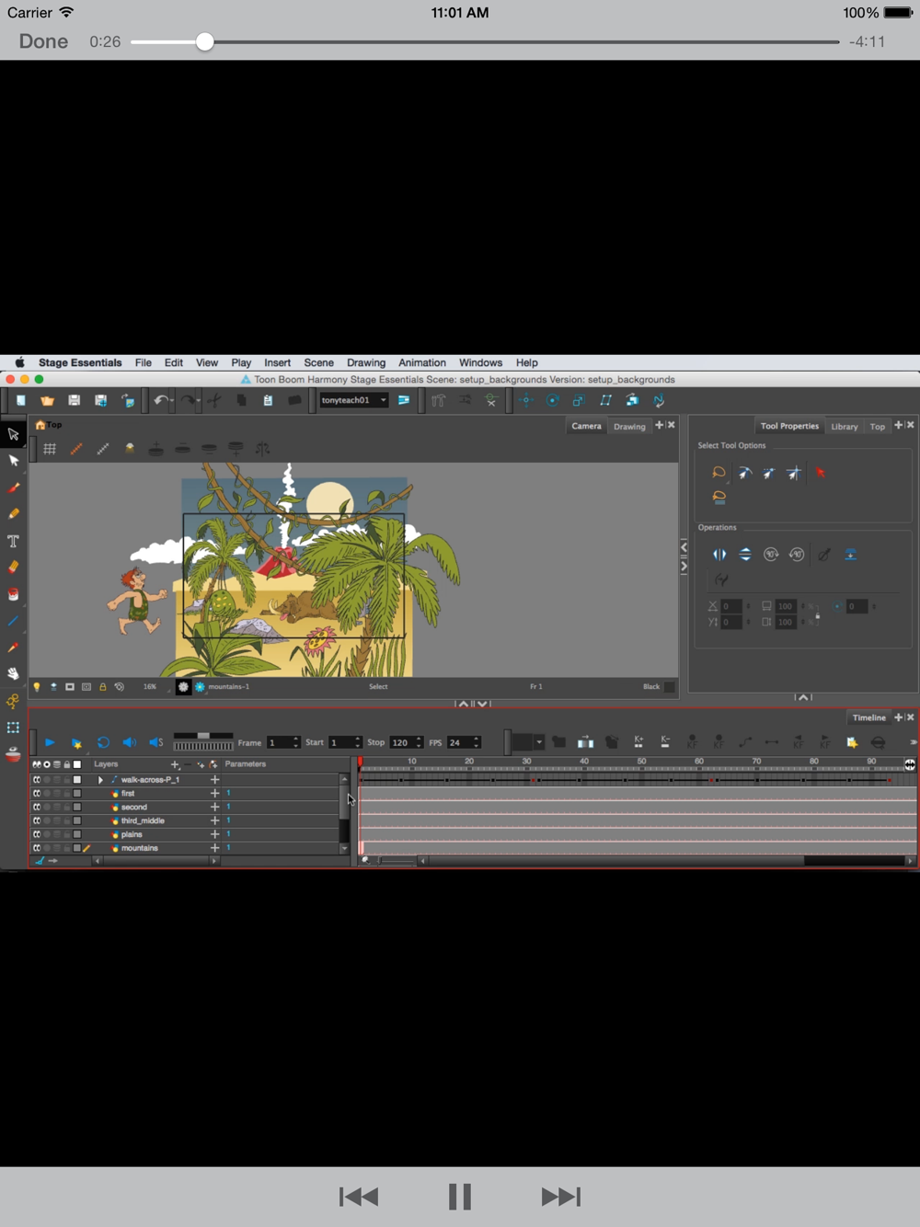
Task: Expand the walk-across-P_1 layer
Action: [x=100, y=780]
